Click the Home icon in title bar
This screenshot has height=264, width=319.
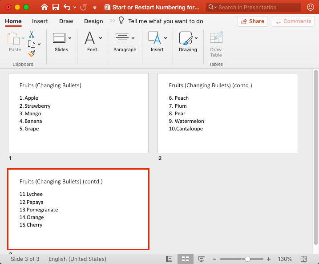(x=44, y=7)
